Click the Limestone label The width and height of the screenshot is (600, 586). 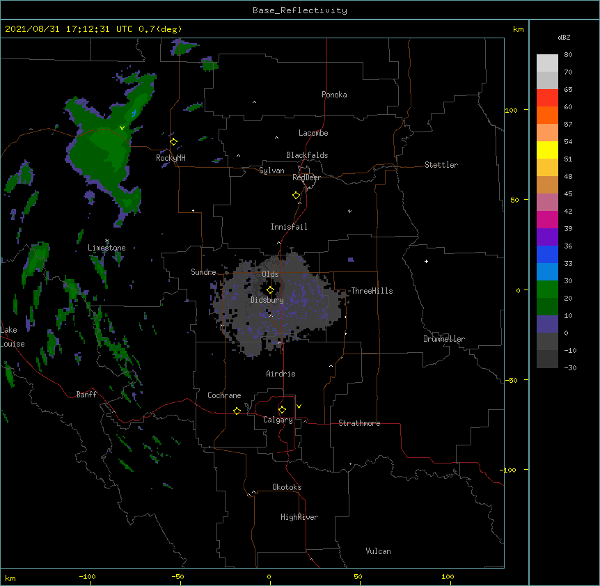(x=106, y=248)
